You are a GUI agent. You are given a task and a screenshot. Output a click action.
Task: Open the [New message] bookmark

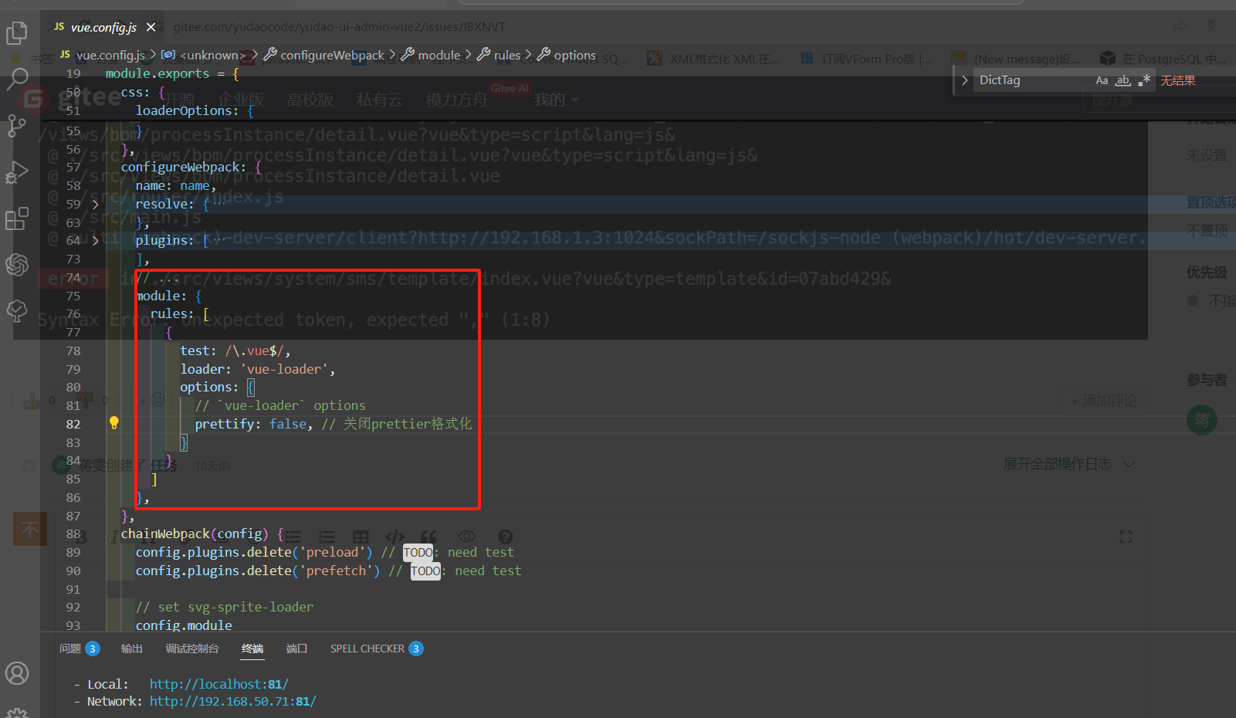pyautogui.click(x=1017, y=59)
